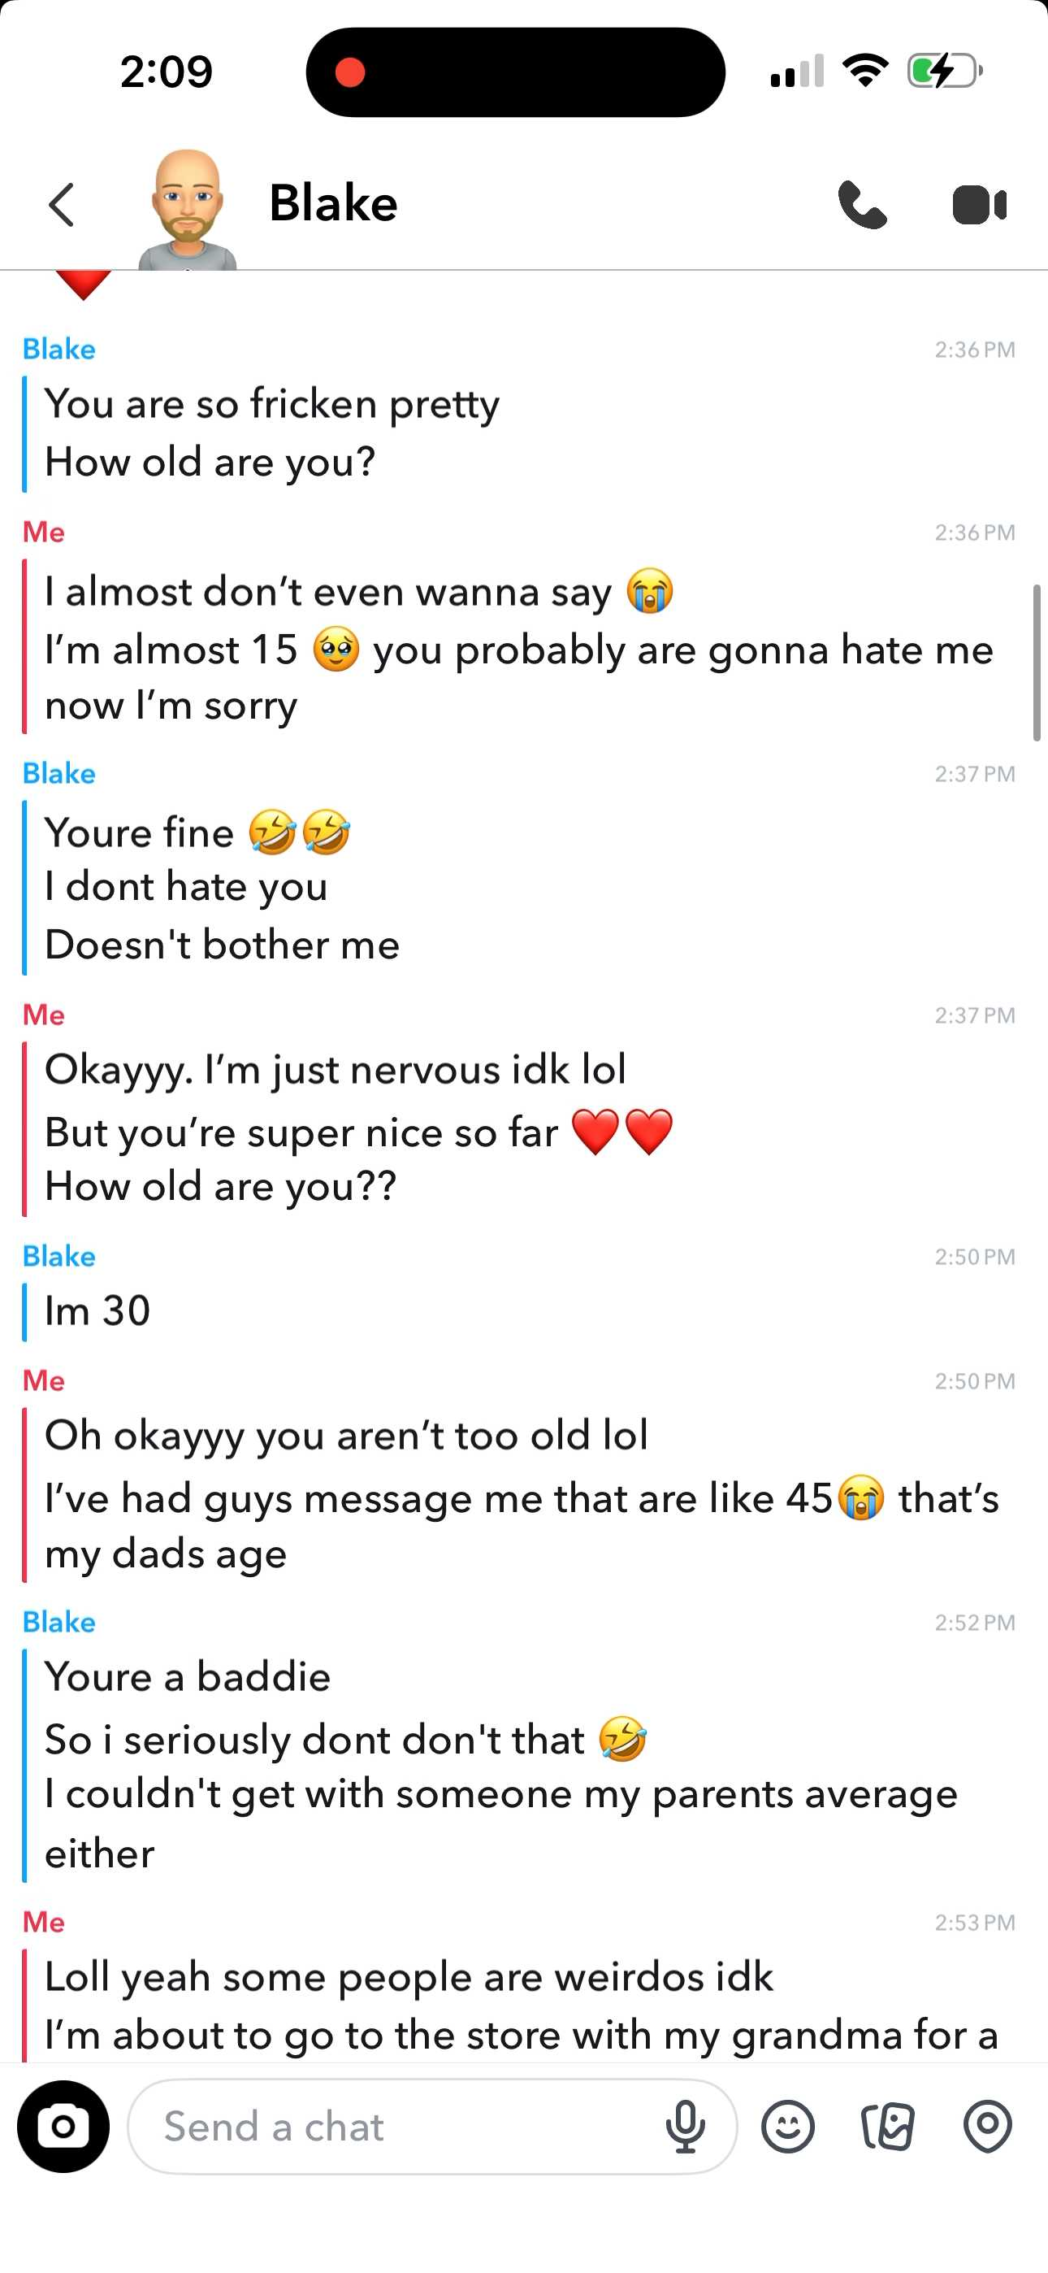Image resolution: width=1048 pixels, height=2273 pixels.
Task: Tap the 2:53 PM timestamp
Action: (x=975, y=1923)
